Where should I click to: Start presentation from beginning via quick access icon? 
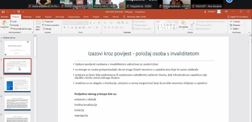click(x=19, y=12)
